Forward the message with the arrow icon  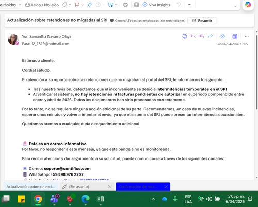tap(210, 36)
